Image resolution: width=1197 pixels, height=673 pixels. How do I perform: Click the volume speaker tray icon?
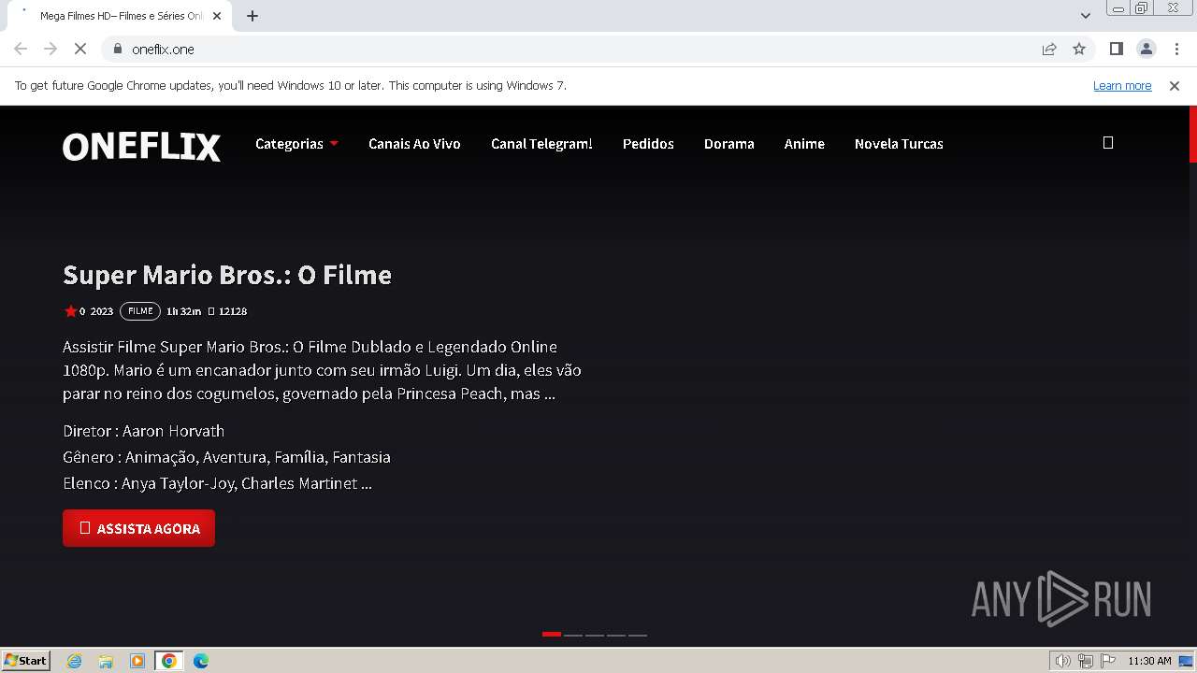click(1063, 661)
